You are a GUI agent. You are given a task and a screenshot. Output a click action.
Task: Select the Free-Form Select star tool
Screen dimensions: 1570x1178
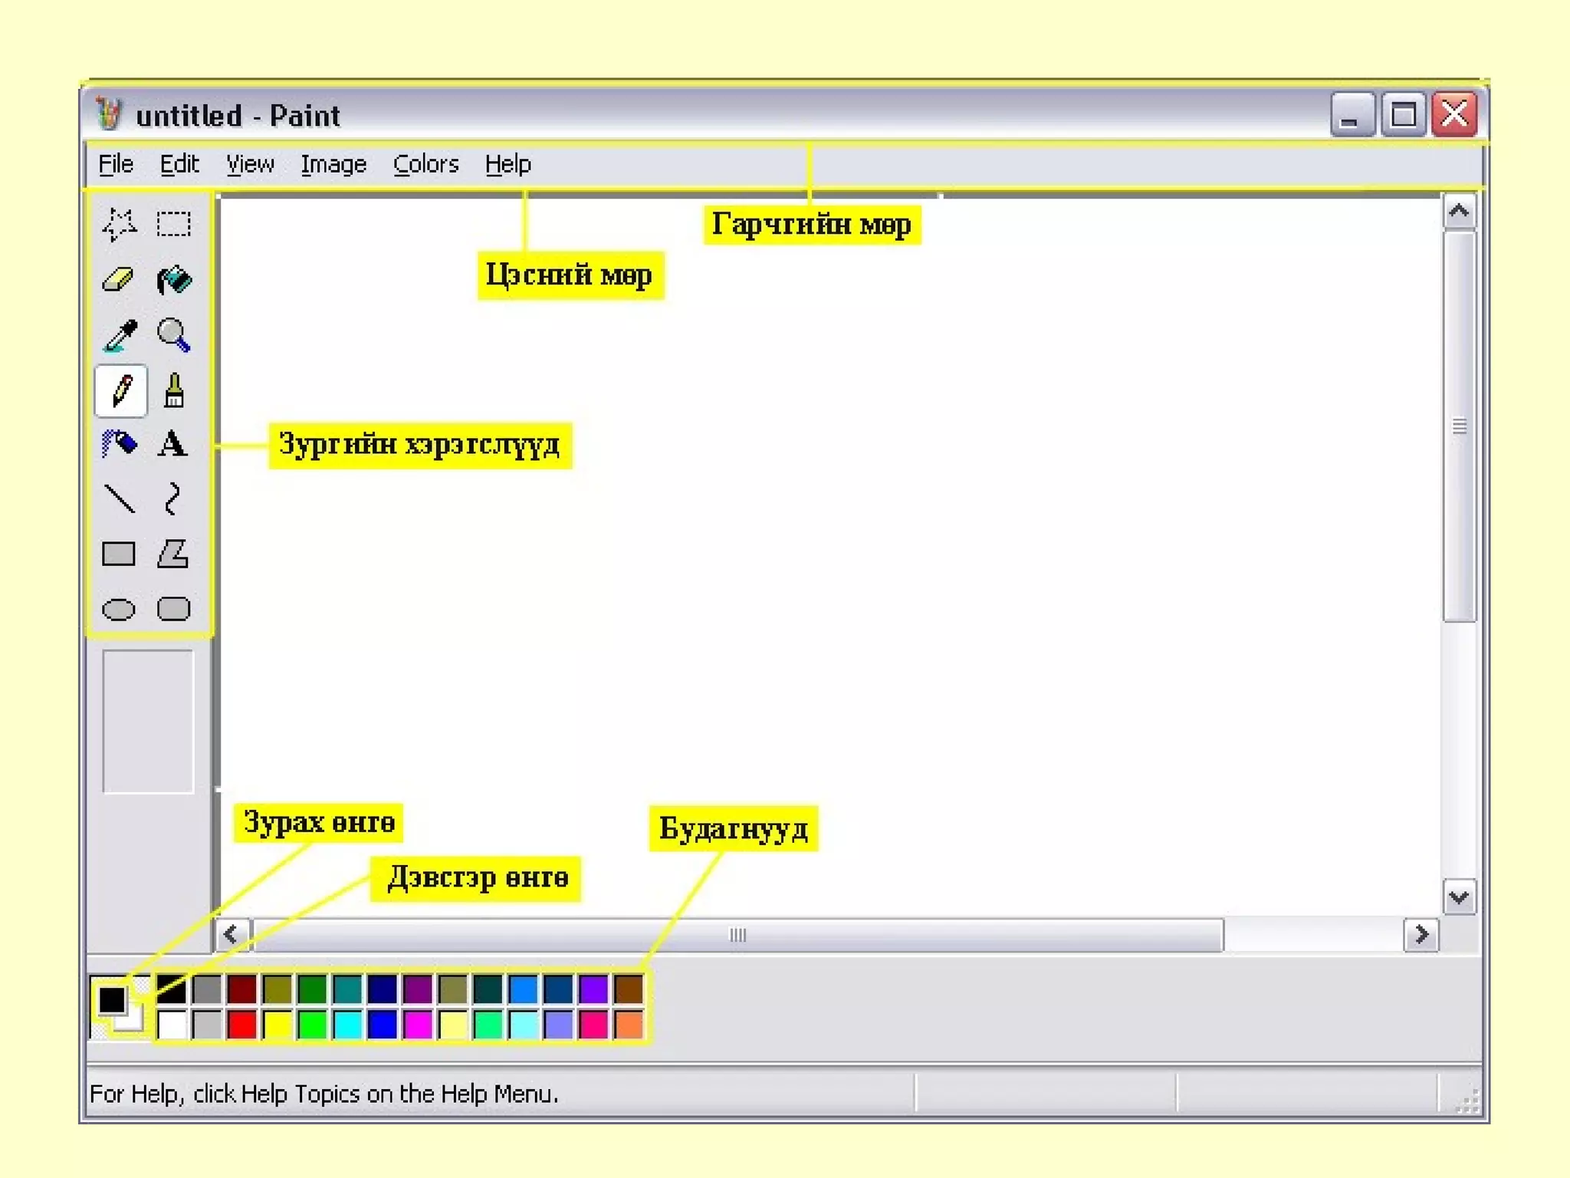tap(120, 224)
